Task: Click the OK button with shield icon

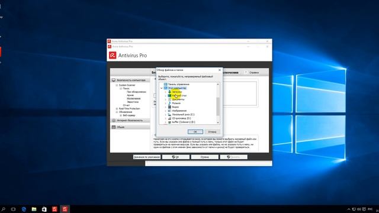Action: pyautogui.click(x=176, y=157)
